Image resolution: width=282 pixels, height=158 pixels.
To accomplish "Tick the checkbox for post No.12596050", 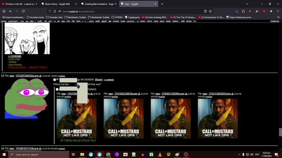I will tap(54, 80).
